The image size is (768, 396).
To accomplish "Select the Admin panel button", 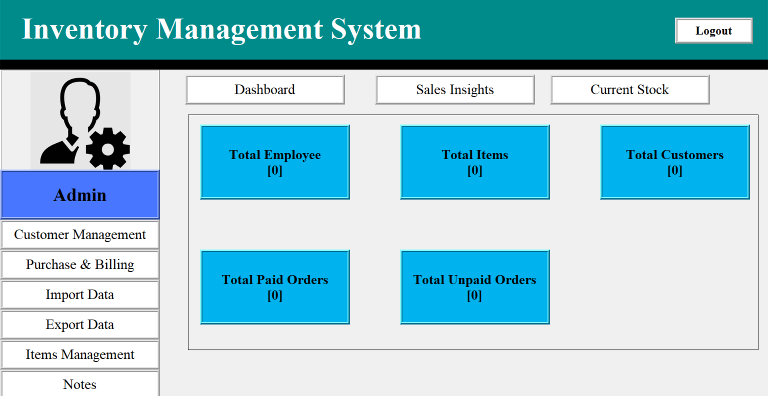I will click(x=80, y=195).
